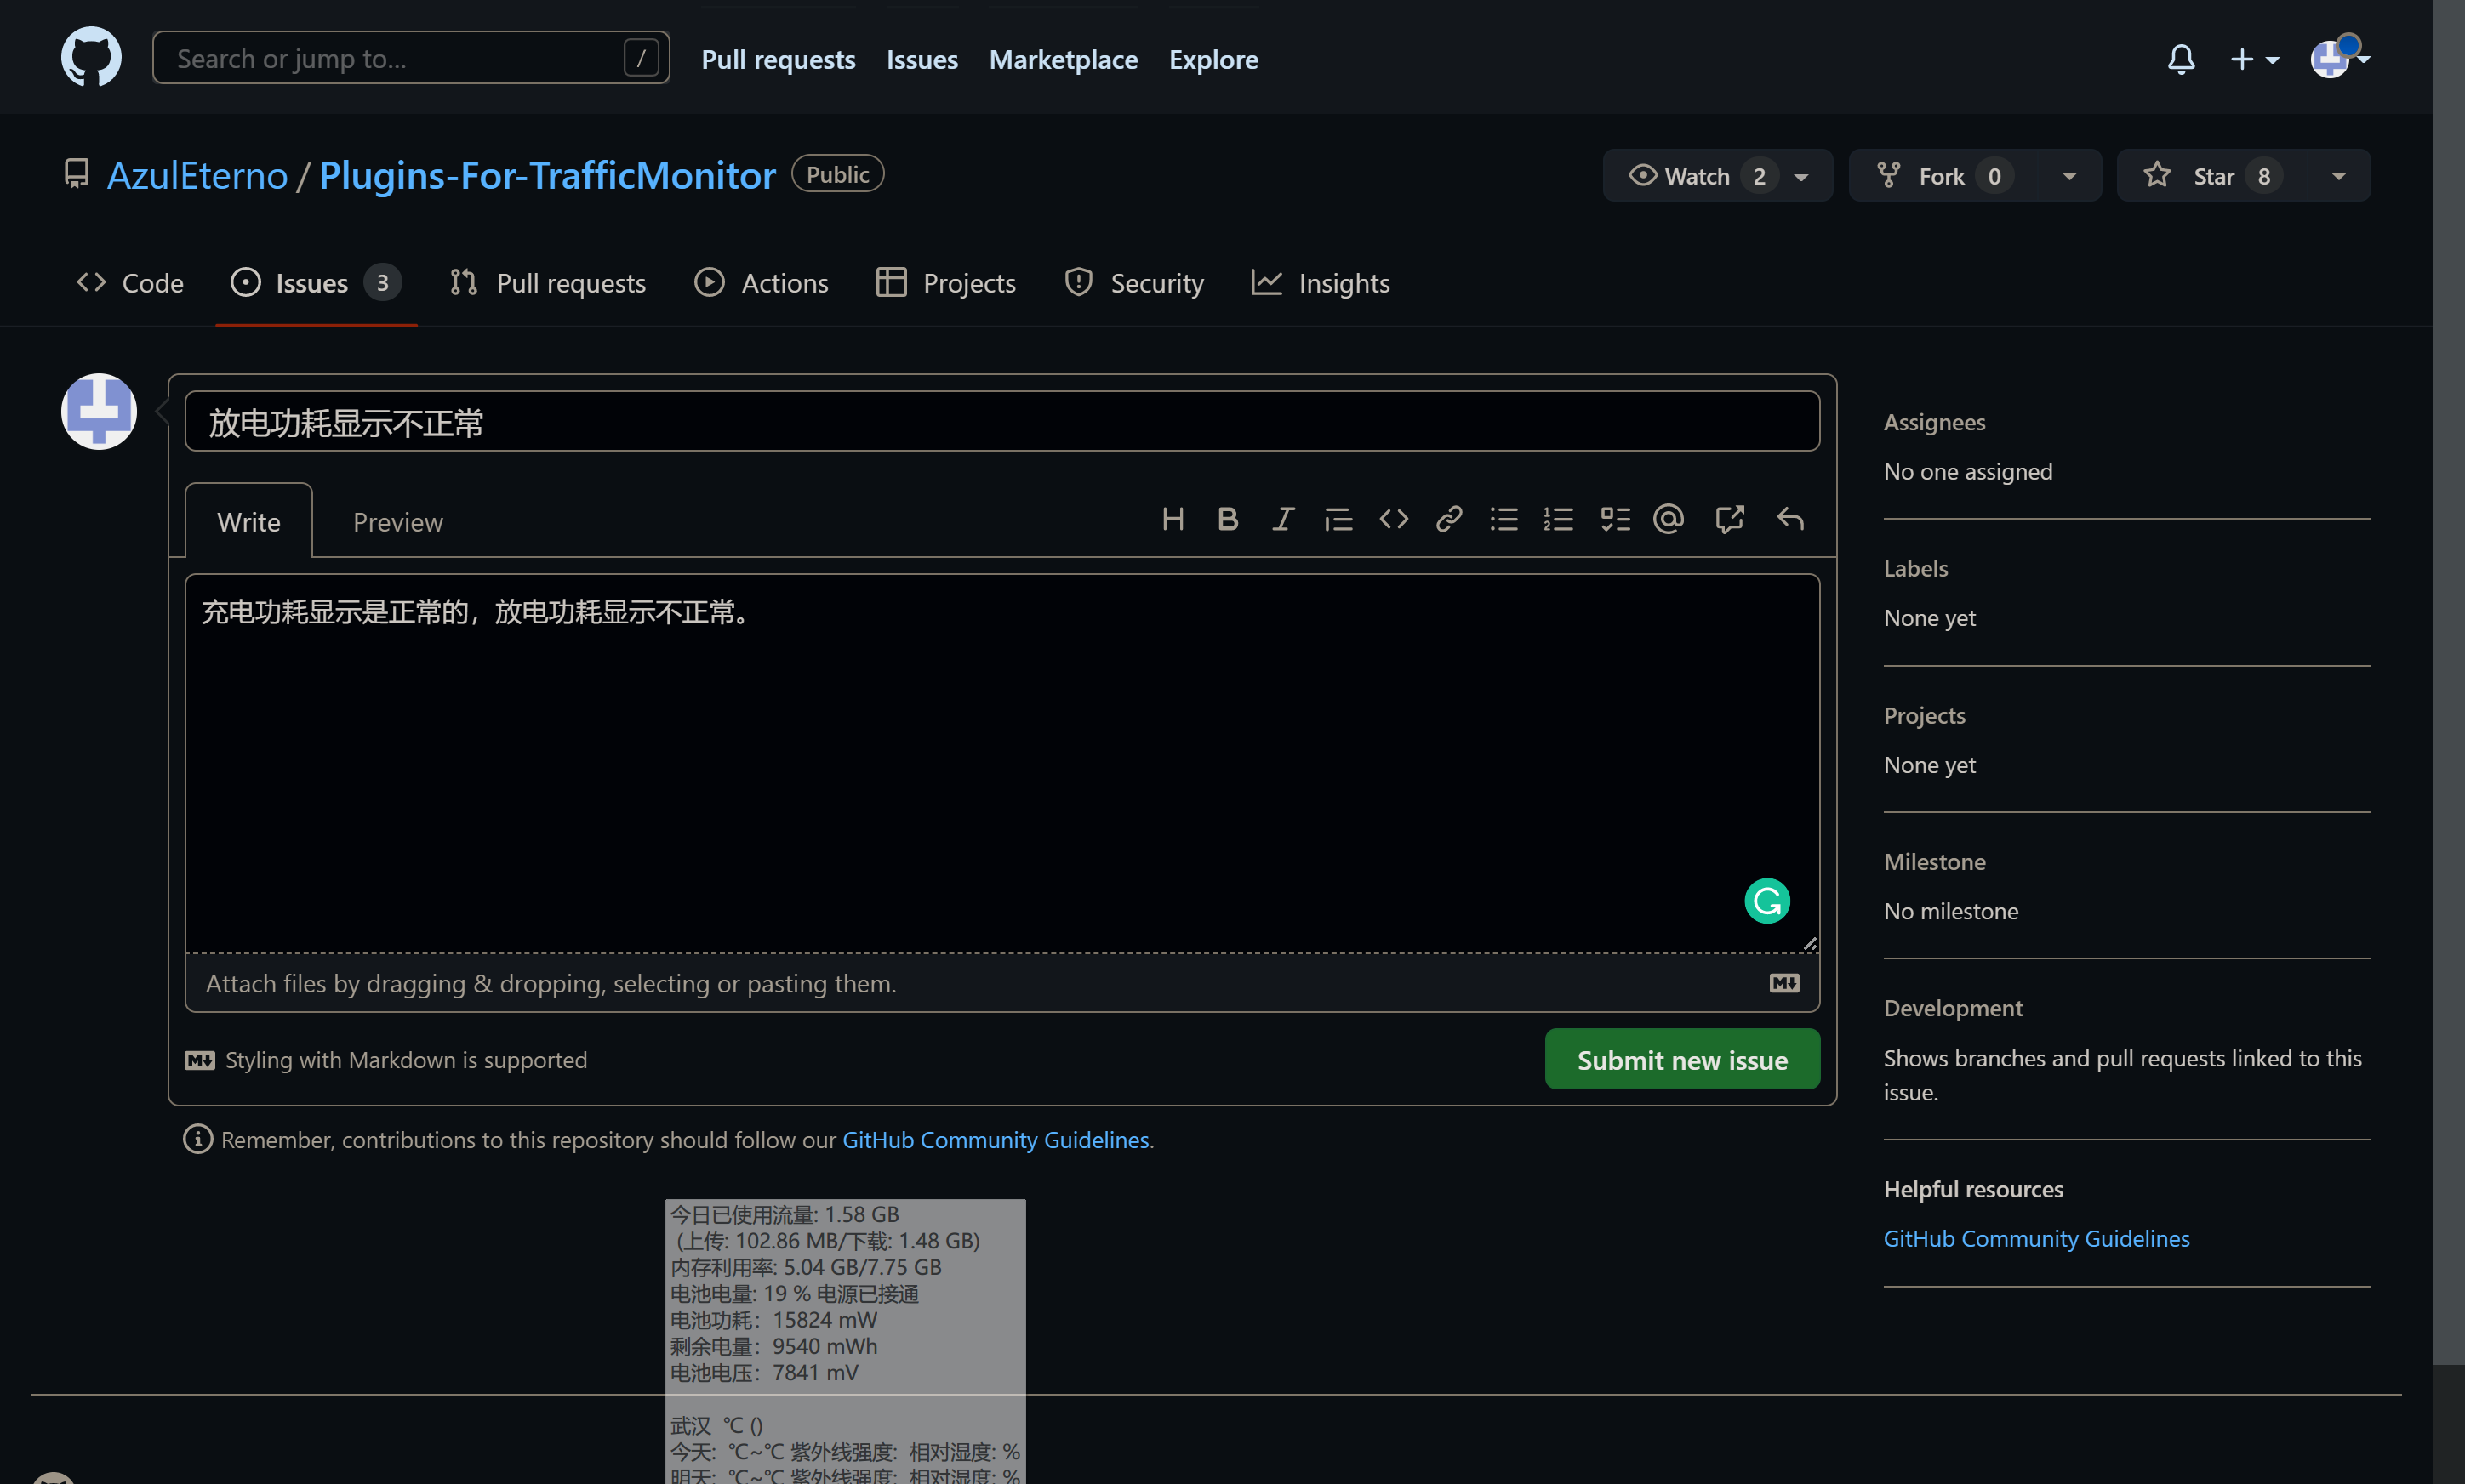This screenshot has width=2465, height=1484.
Task: Switch to the Preview tab
Action: 397,521
